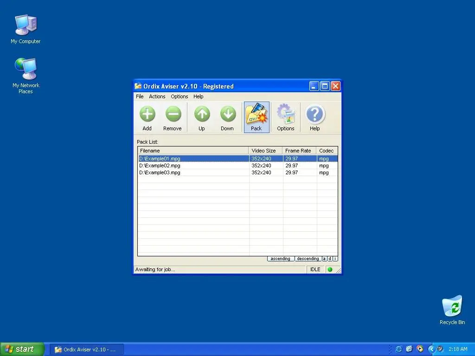Open the Actions menu
475x356 pixels.
[157, 96]
